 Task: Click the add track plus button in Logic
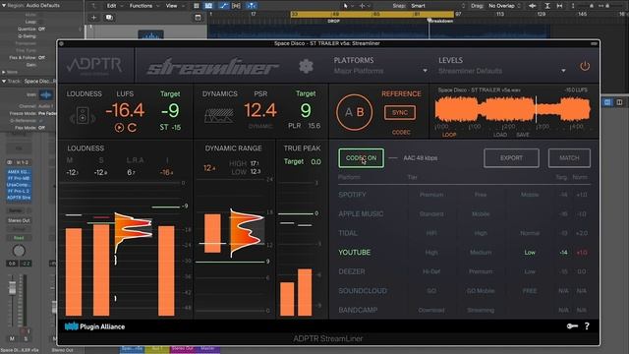pyautogui.click(x=93, y=18)
